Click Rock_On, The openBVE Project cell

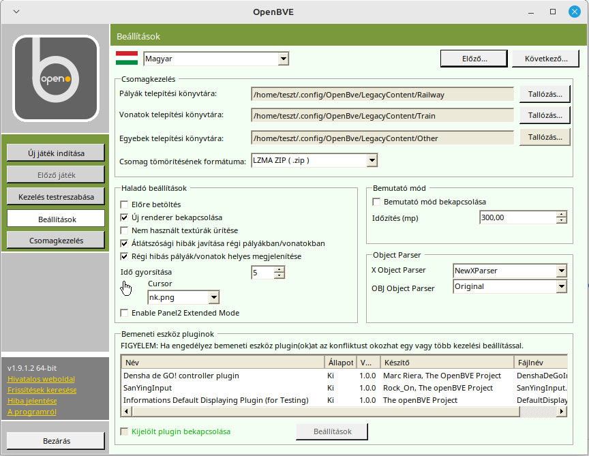pos(438,388)
